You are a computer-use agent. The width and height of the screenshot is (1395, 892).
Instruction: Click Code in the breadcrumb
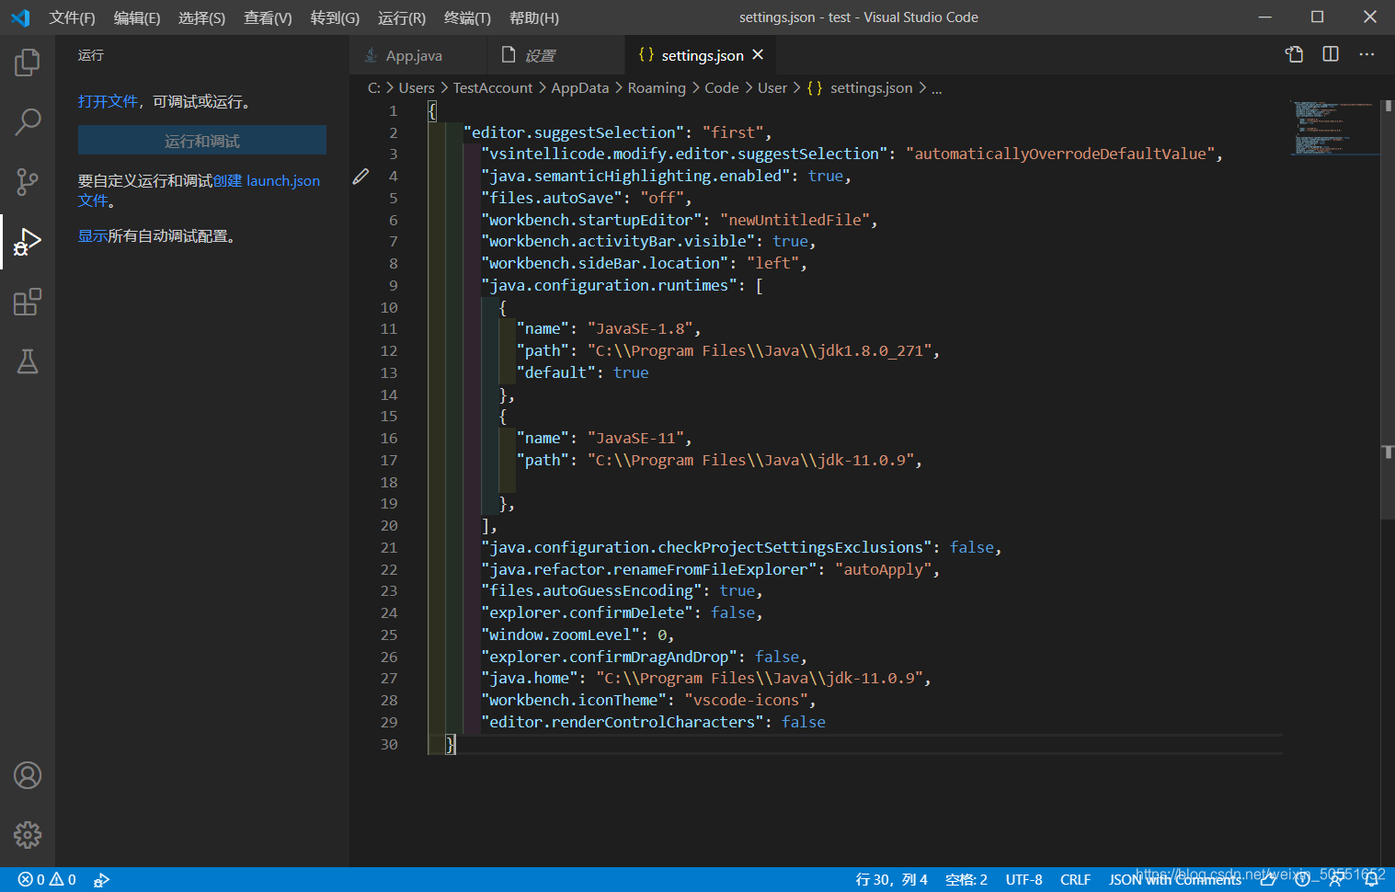pyautogui.click(x=721, y=87)
